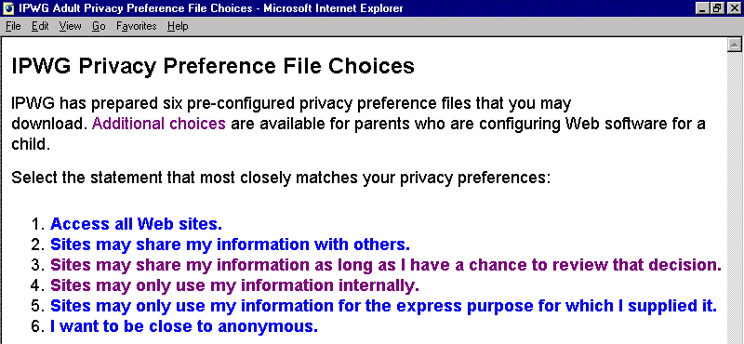Select the Access all Web sites link
This screenshot has height=344, width=744.
click(136, 223)
